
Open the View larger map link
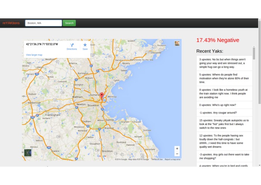coord(34,55)
